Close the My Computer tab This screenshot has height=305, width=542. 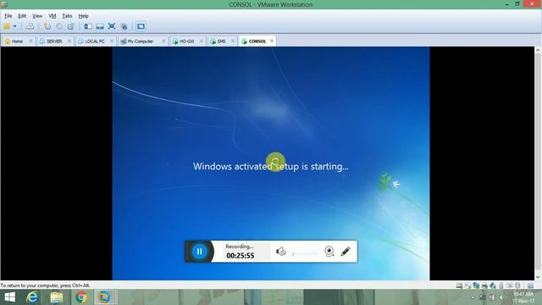click(x=163, y=42)
